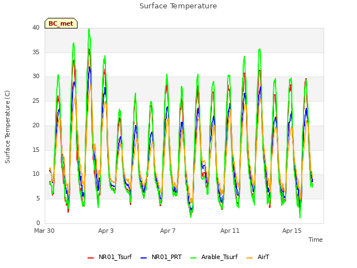Click the Apr 11 x-axis label
357x268 pixels.
coord(230,231)
